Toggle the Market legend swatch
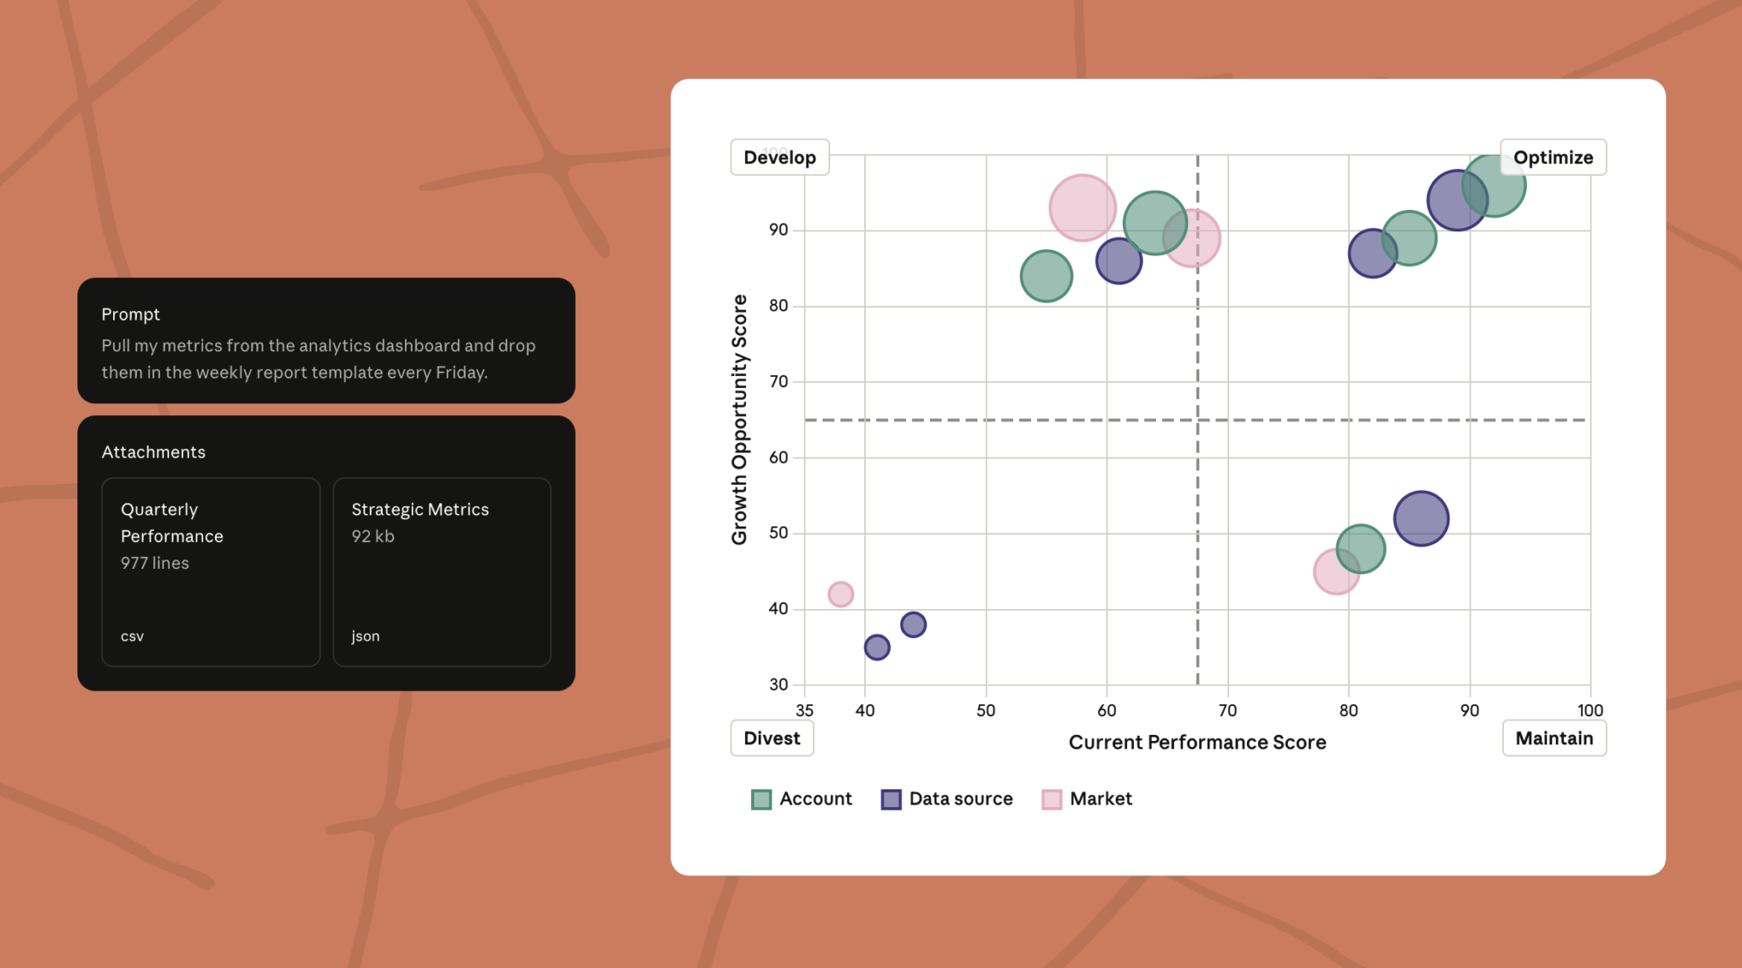Screen dimensions: 1742x968 click(x=1051, y=800)
